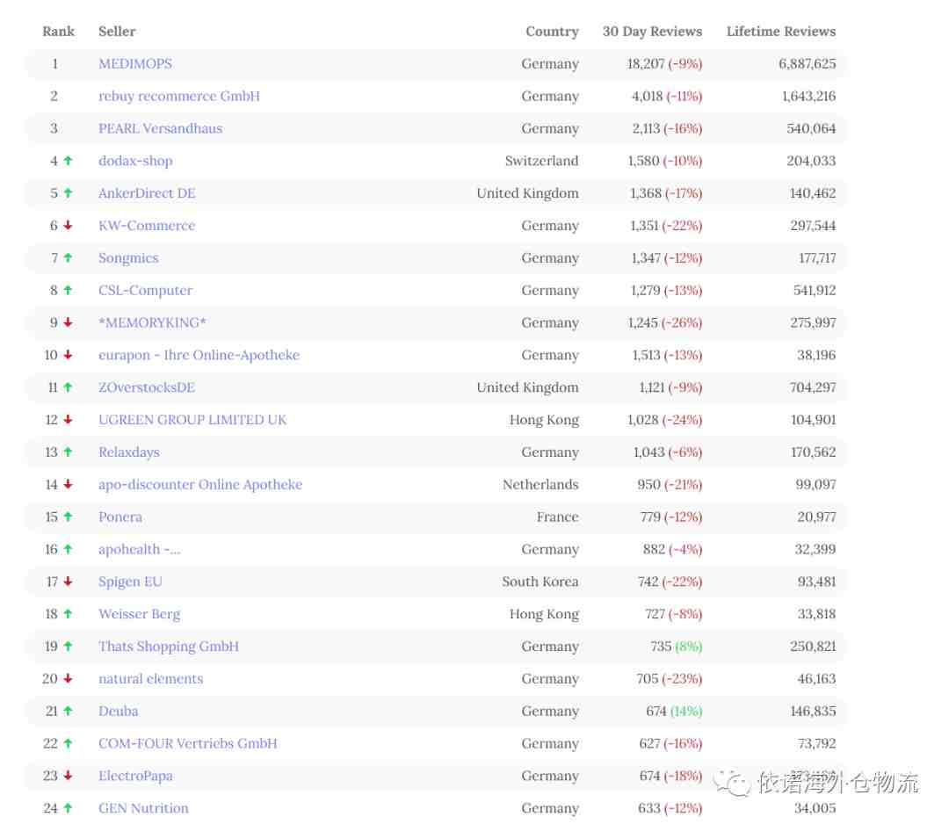Open UGREEN GROUP LIMITED UK seller link
Viewport: 949px width, 824px height.
click(192, 420)
